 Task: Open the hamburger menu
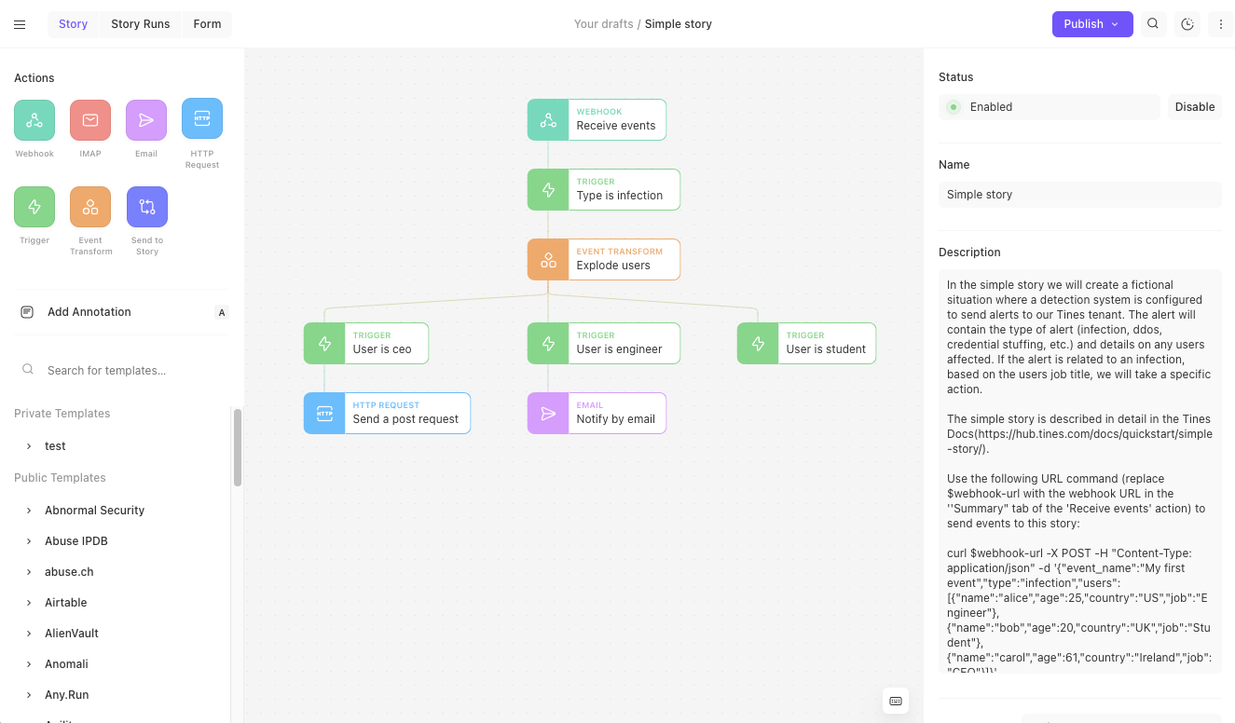20,24
